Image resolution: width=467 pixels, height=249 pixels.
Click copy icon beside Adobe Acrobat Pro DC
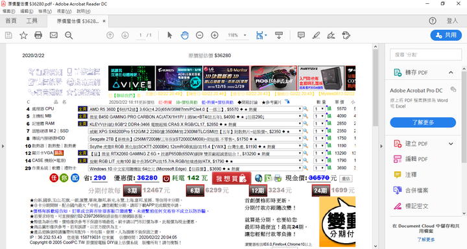(x=453, y=89)
